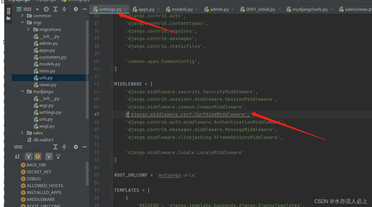Collapse all in the project panel toolbar

[x=64, y=9]
